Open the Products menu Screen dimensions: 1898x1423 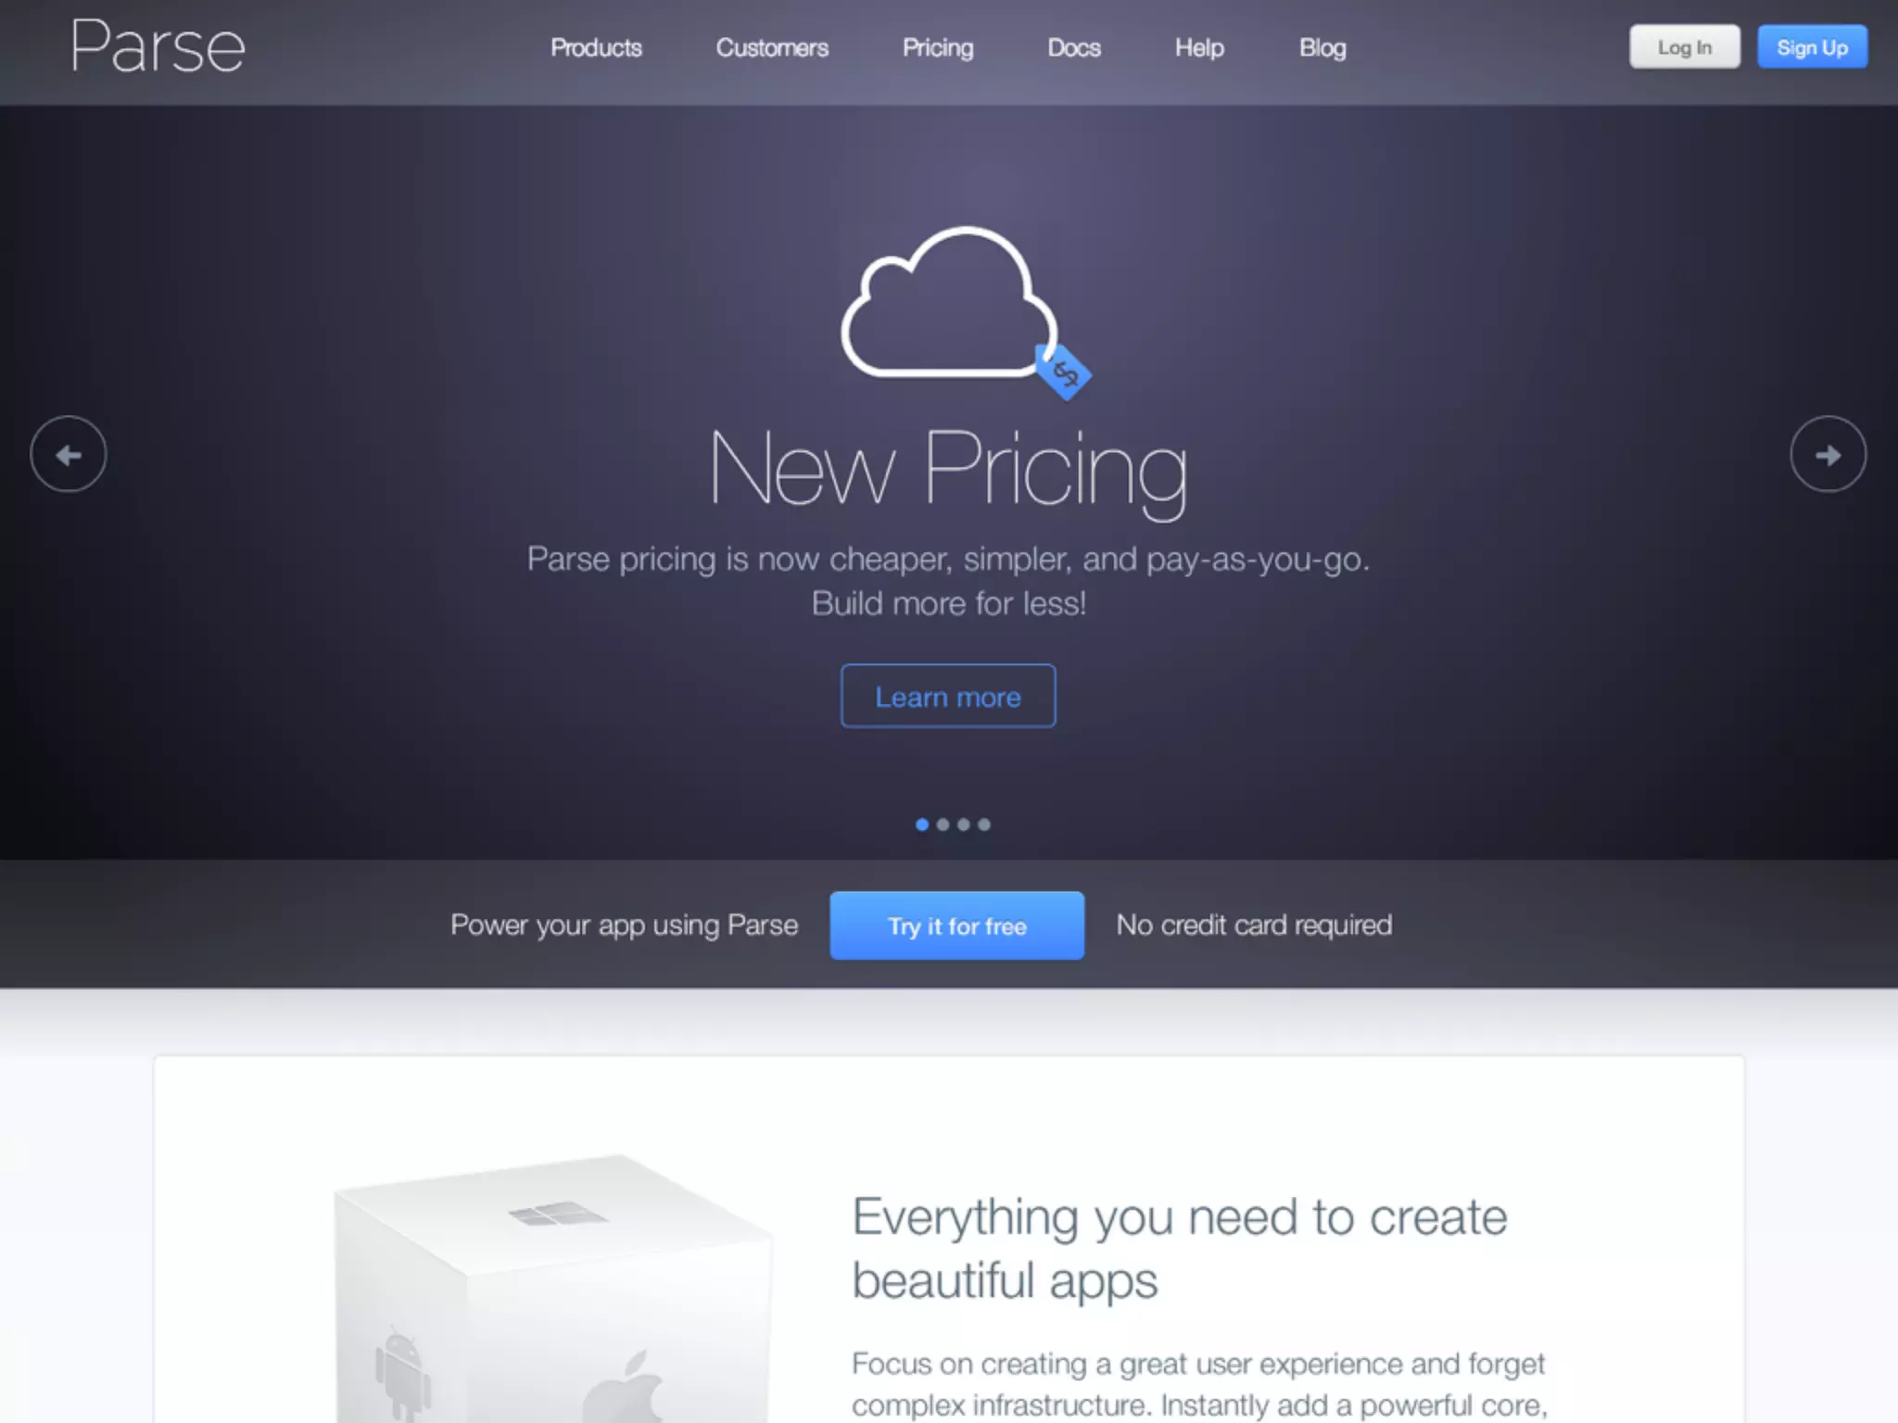coord(596,47)
